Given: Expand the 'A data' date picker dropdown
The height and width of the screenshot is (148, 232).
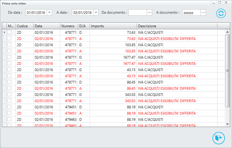Looking at the screenshot, I should (x=96, y=12).
